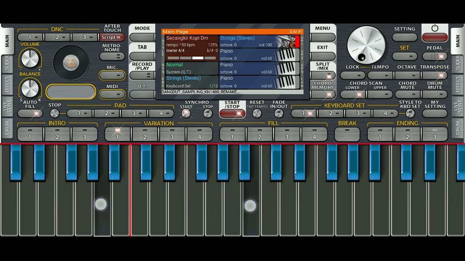Open the SETTING button
Image resolution: width=465 pixels, height=261 pixels.
pyautogui.click(x=405, y=37)
